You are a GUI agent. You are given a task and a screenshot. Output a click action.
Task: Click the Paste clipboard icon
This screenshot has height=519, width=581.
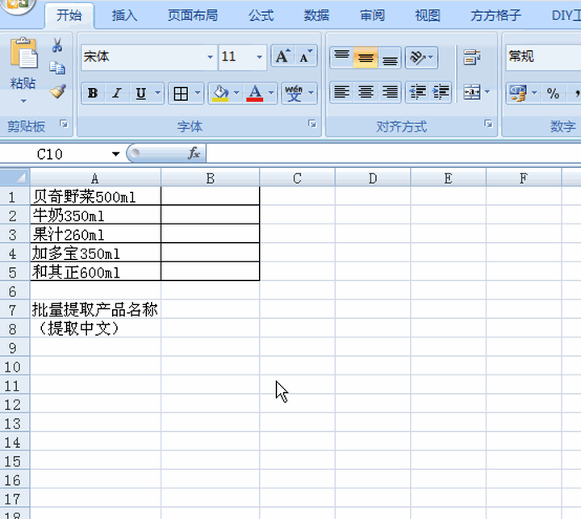(x=23, y=53)
